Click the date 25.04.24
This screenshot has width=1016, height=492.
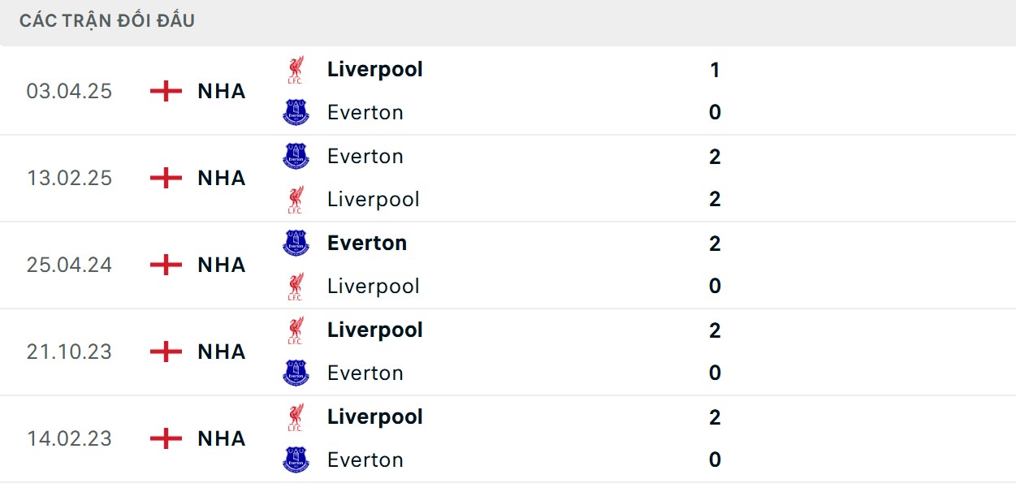pyautogui.click(x=69, y=265)
